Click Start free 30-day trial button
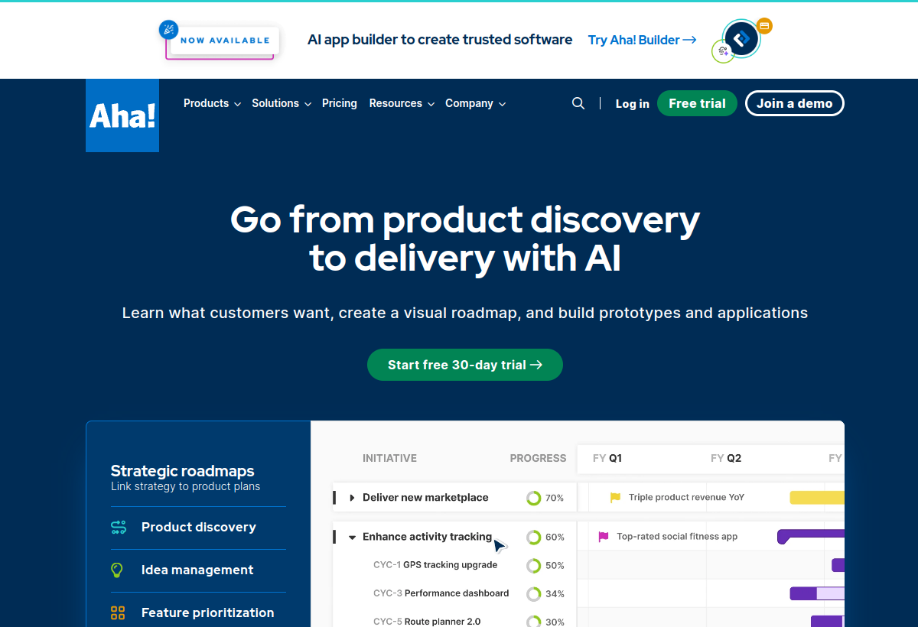Image resolution: width=918 pixels, height=627 pixels. pyautogui.click(x=465, y=365)
